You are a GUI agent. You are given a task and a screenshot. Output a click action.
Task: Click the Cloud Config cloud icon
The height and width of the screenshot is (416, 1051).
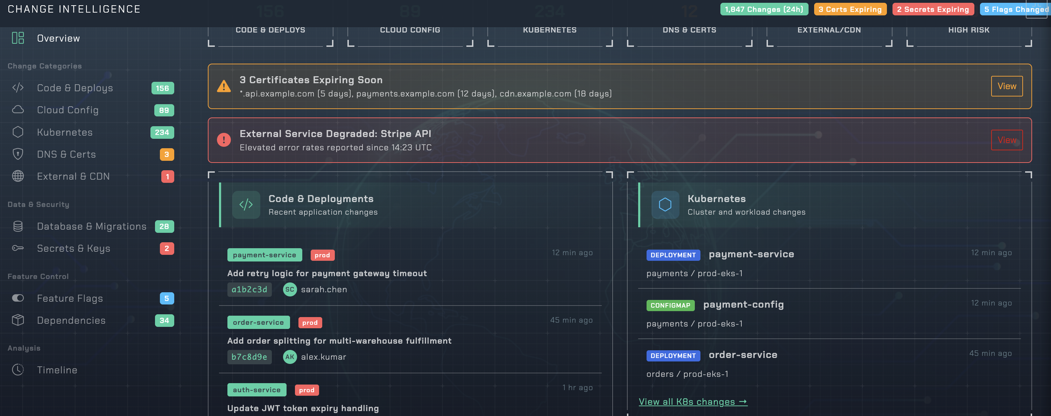point(18,110)
